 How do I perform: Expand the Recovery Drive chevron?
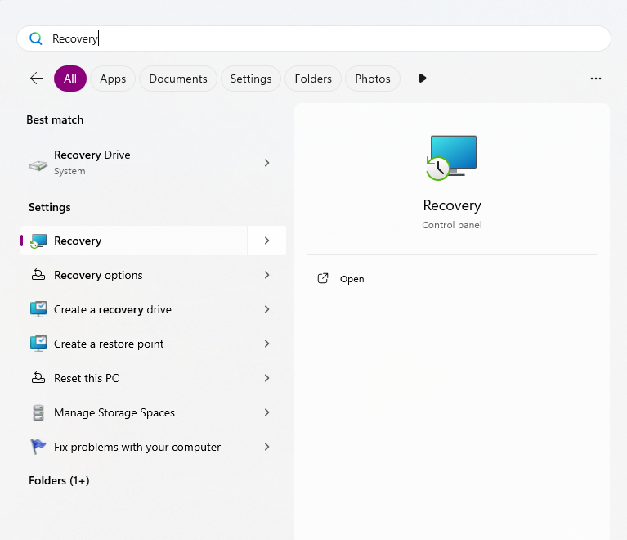coord(266,163)
